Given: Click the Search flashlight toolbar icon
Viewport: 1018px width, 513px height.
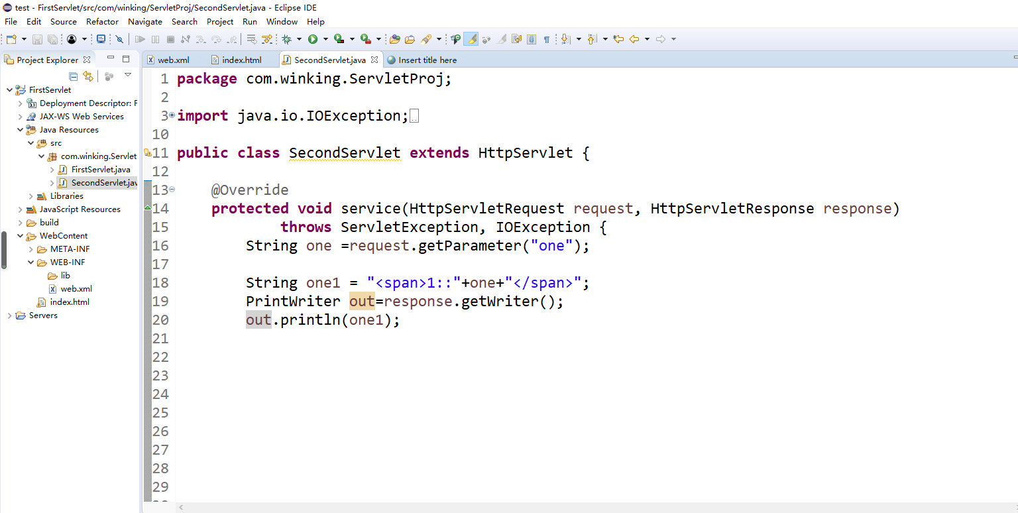Looking at the screenshot, I should coord(426,39).
